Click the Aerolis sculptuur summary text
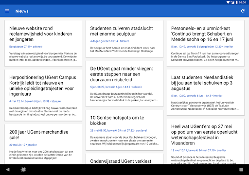 (x=123, y=50)
